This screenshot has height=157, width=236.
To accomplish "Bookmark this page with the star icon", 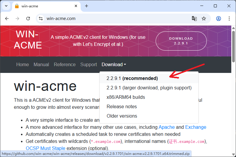I will [204, 19].
